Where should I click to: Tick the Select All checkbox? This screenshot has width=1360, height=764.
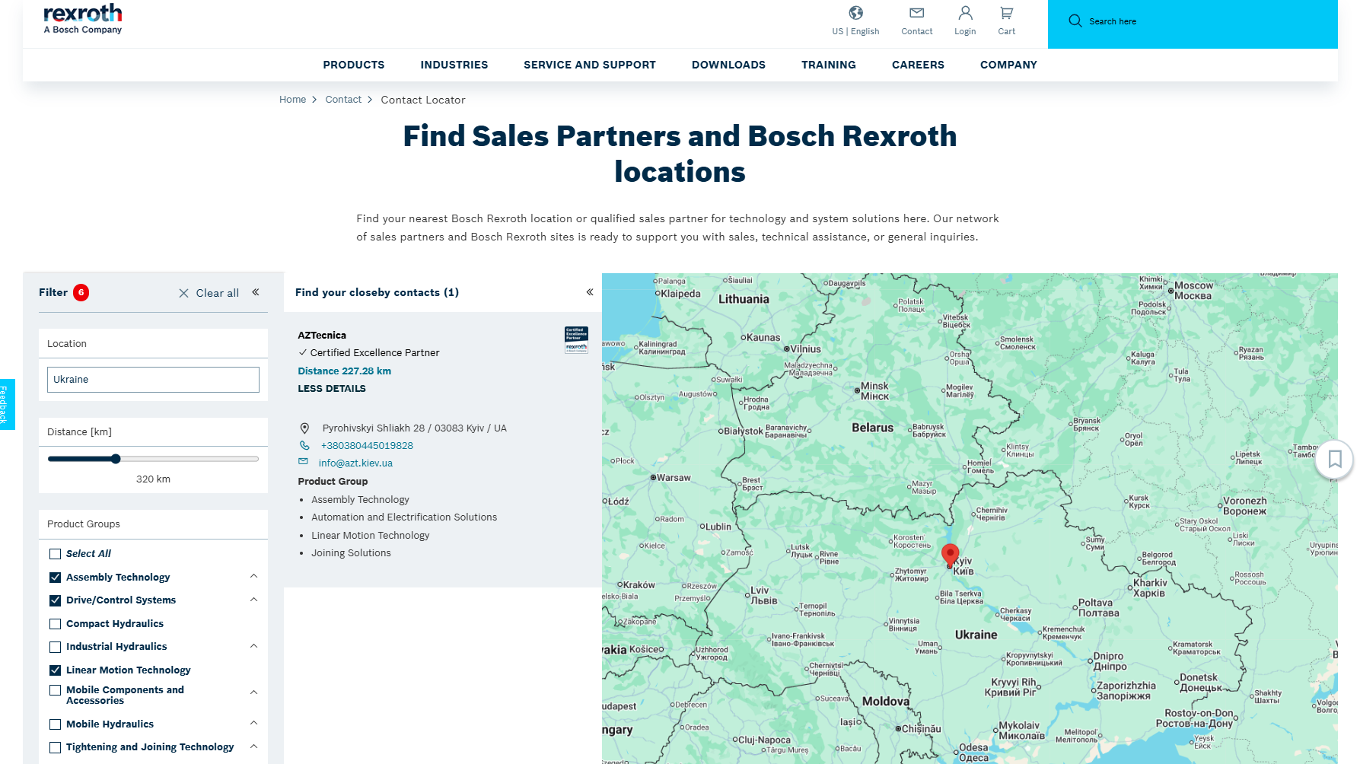56,554
